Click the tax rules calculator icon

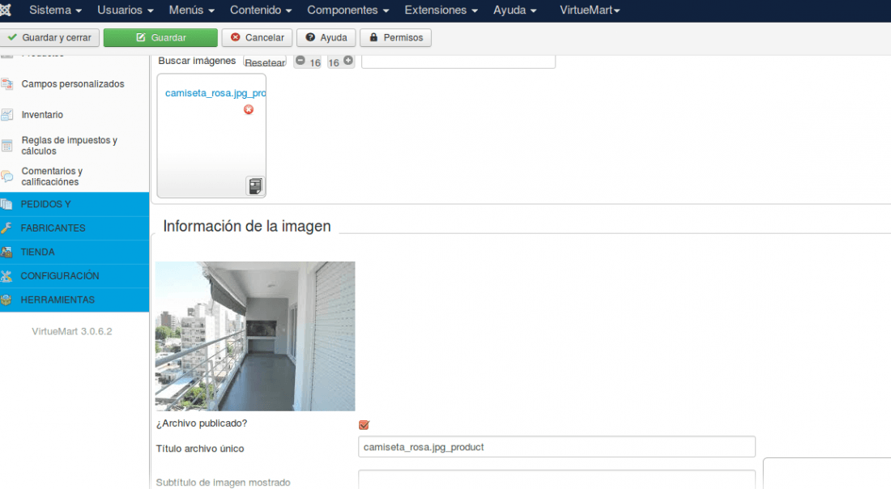point(6,146)
